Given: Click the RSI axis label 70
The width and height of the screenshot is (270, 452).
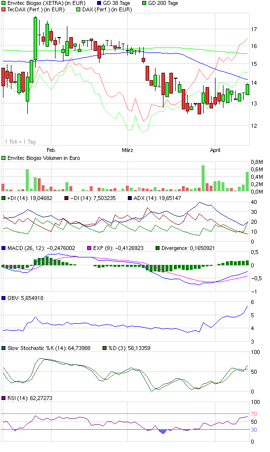Looking at the screenshot, I should pos(254,414).
